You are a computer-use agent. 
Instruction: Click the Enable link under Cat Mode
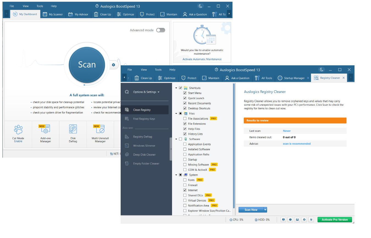(18, 141)
